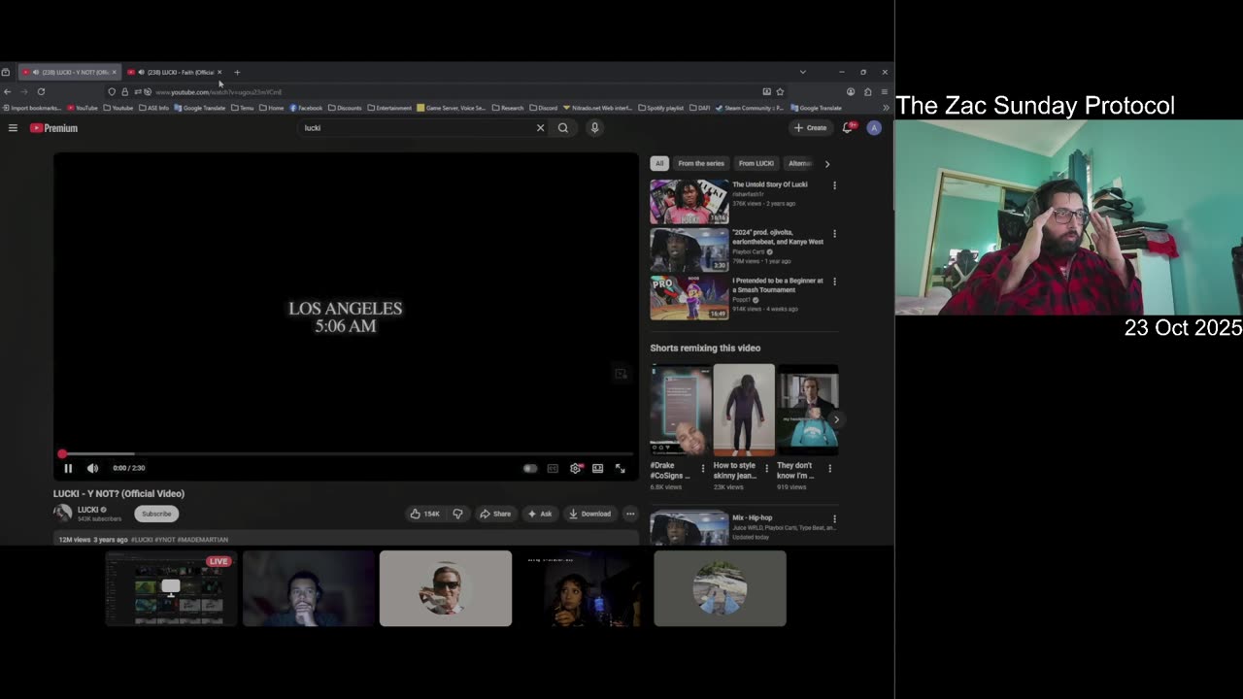Viewport: 1243px width, 699px height.
Task: Open the browser extensions icon
Action: click(867, 91)
